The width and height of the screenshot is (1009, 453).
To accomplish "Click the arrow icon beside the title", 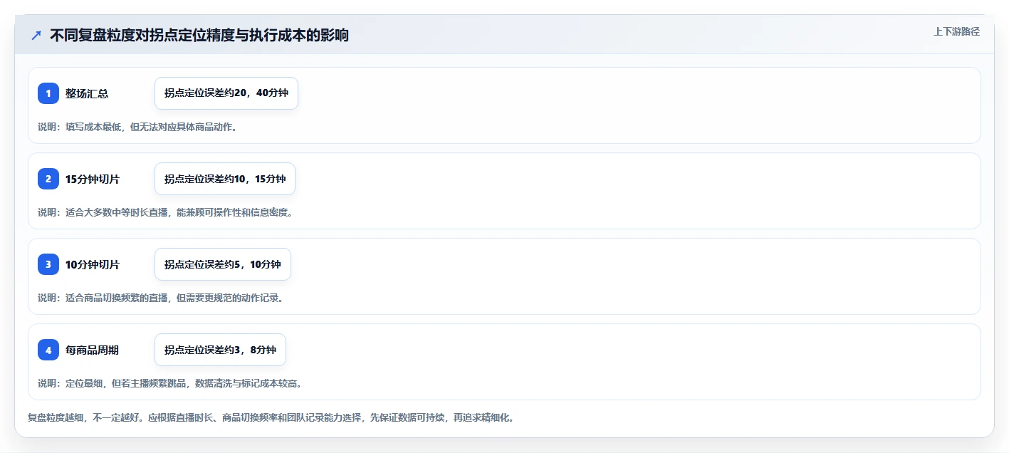I will point(36,36).
